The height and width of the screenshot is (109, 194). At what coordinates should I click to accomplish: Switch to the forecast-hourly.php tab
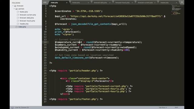point(122,3)
